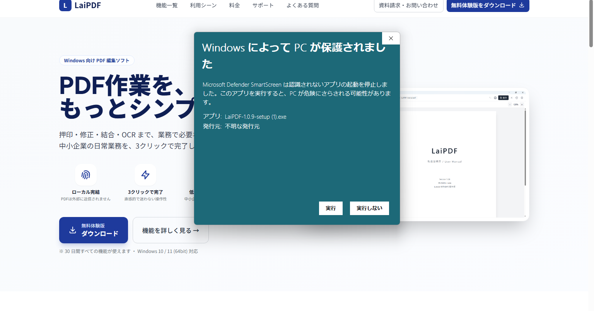Click the LaiPDF brand name in the header
Viewport: 594px width, 311px height.
[x=88, y=5]
